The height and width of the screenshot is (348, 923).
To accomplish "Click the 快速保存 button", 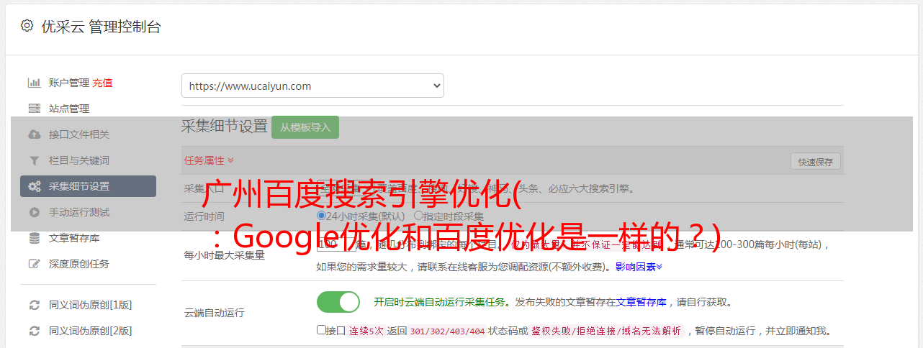I will click(x=815, y=162).
